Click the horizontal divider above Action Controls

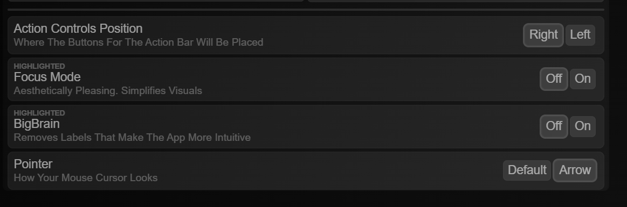coord(306,10)
